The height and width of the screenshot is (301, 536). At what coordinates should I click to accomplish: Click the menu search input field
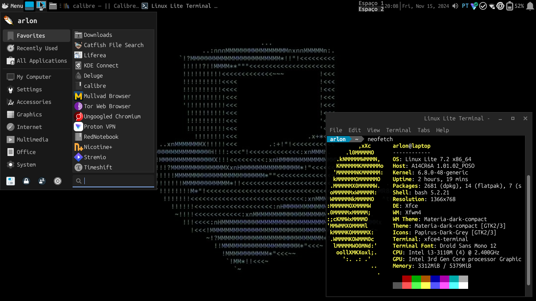[113, 181]
